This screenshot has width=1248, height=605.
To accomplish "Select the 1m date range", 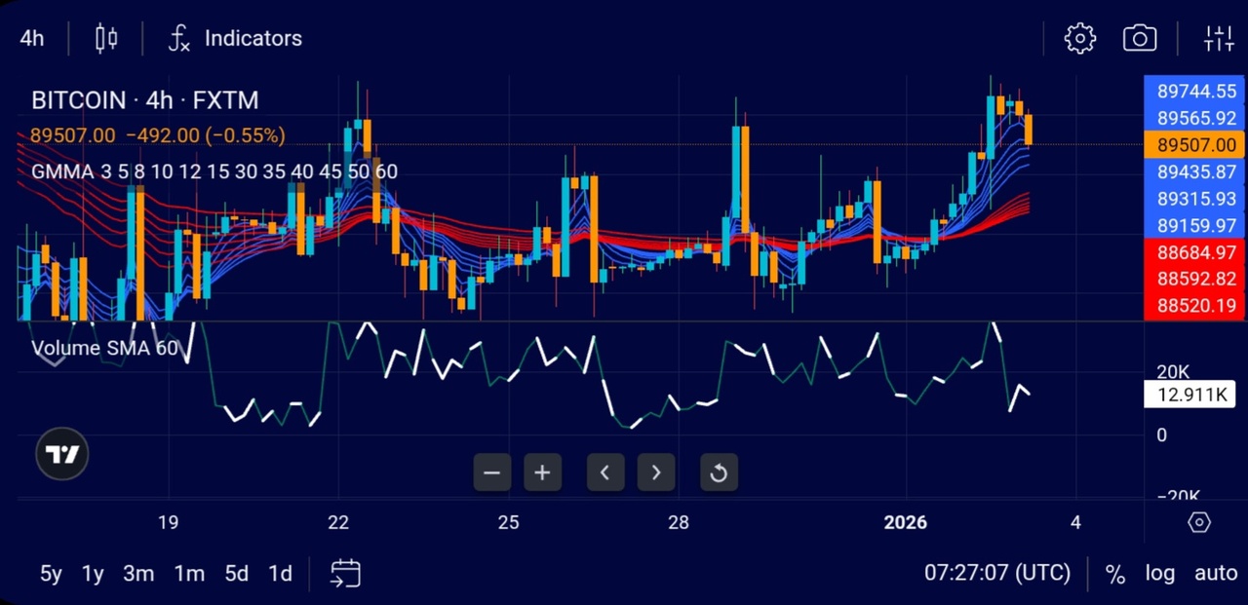I will (189, 574).
